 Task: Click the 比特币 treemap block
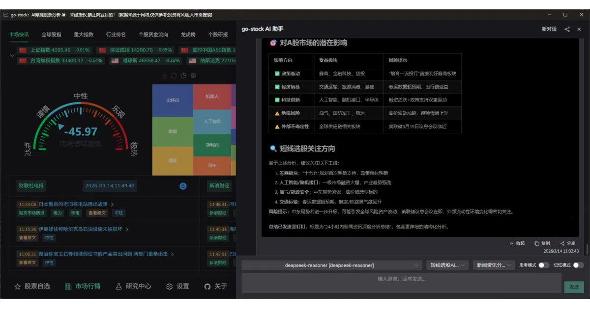[x=173, y=101]
